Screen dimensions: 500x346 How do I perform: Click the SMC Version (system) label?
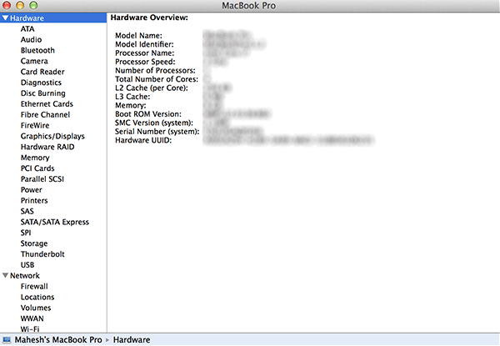pos(154,123)
